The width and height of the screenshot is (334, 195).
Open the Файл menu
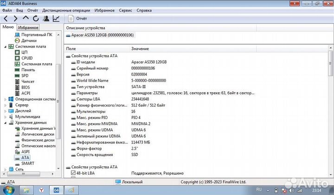7,10
